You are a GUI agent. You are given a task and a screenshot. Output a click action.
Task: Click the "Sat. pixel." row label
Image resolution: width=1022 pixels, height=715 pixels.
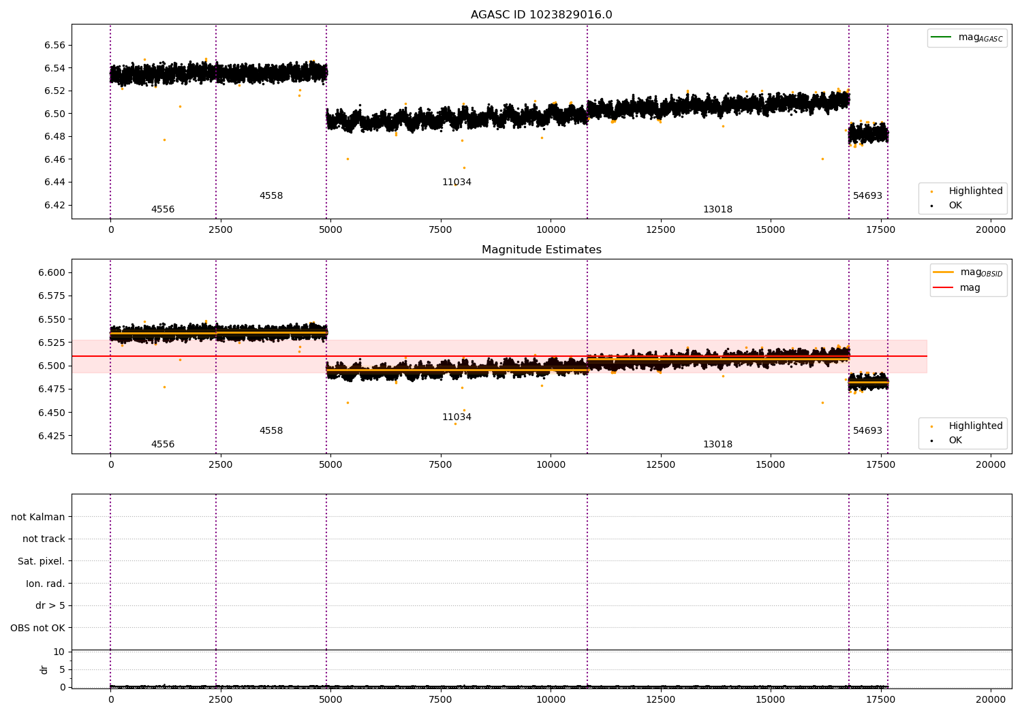point(42,562)
